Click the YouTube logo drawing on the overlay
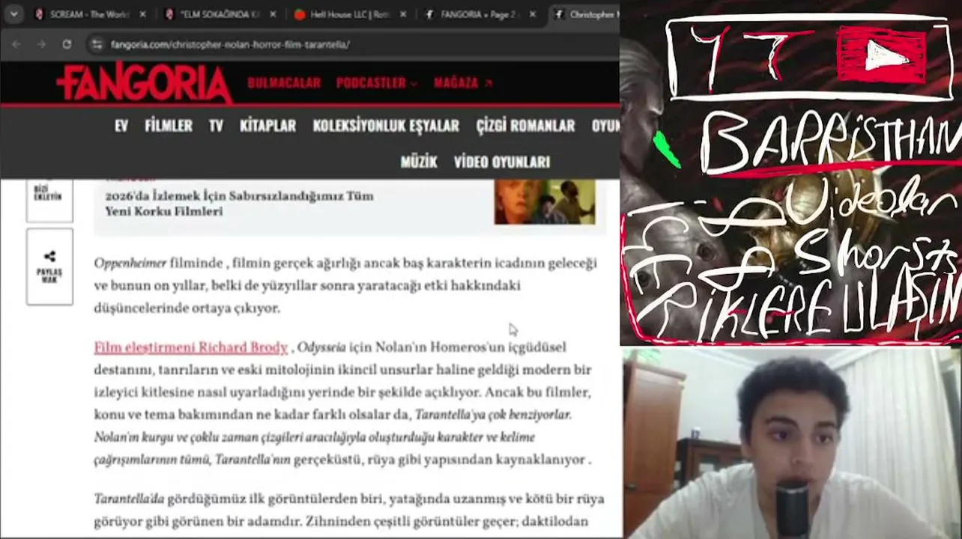Image resolution: width=962 pixels, height=539 pixels. (883, 55)
